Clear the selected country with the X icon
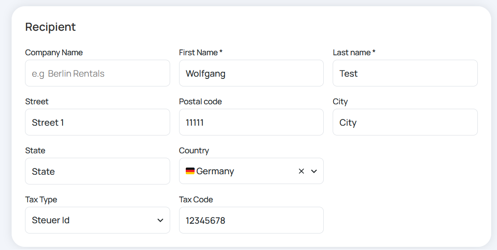Viewport: 497px width, 250px height. click(x=301, y=171)
